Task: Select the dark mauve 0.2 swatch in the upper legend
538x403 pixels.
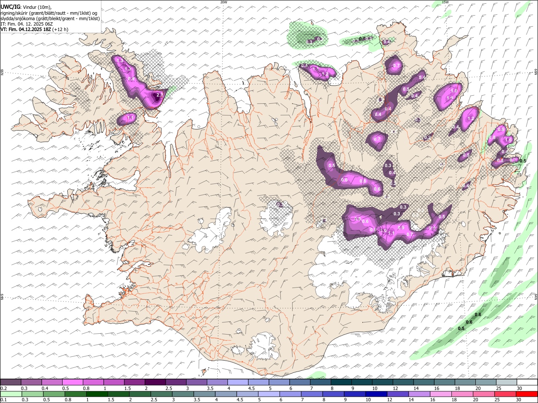Action: click(11, 382)
